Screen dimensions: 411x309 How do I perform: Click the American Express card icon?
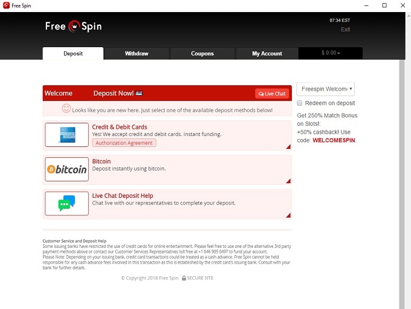tap(66, 134)
